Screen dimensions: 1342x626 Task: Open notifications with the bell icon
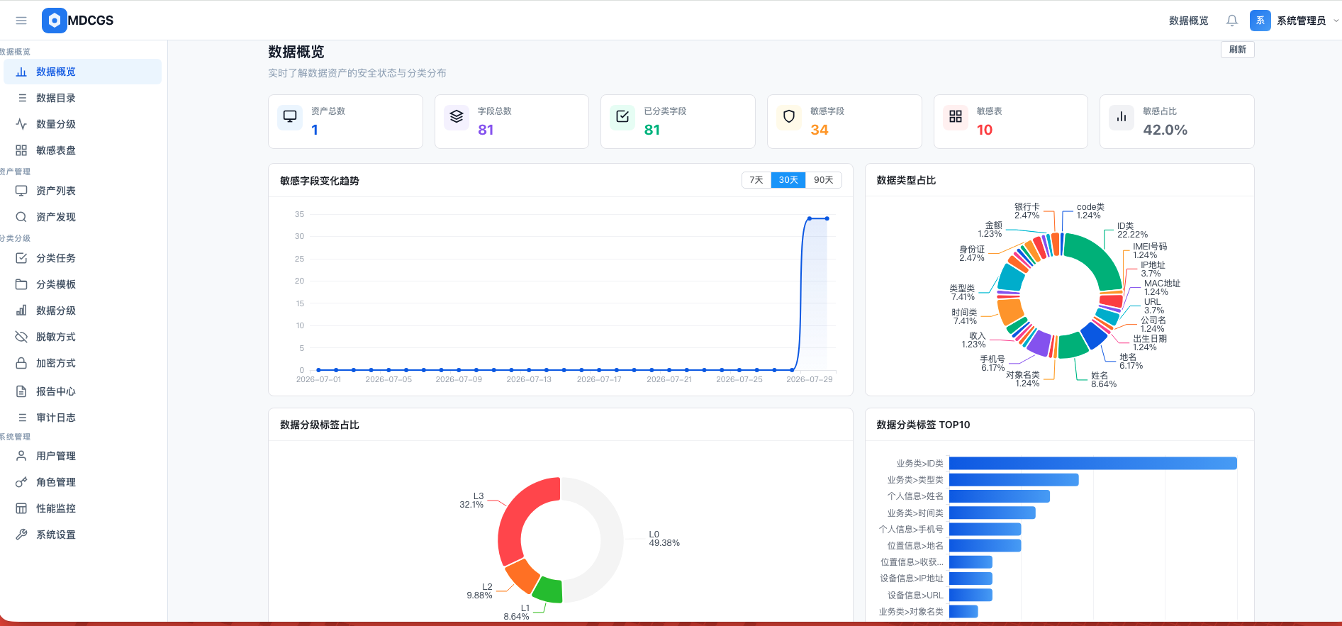1232,21
